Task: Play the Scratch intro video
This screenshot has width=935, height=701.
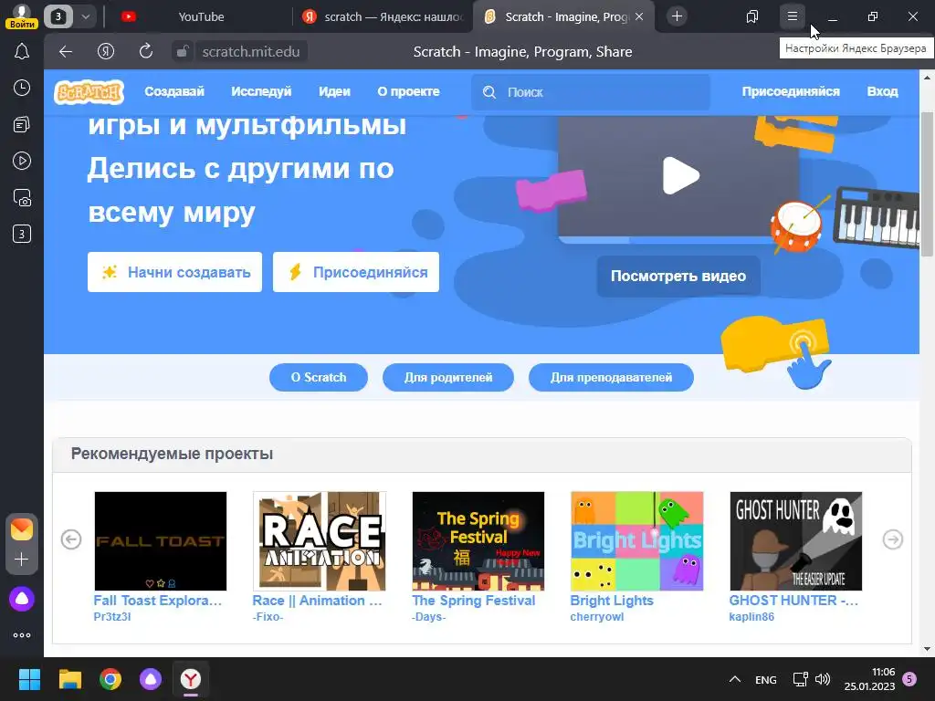Action: 680,176
